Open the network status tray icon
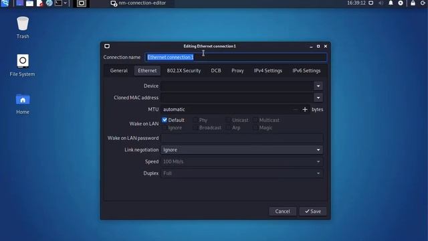428x241 pixels. (371, 3)
